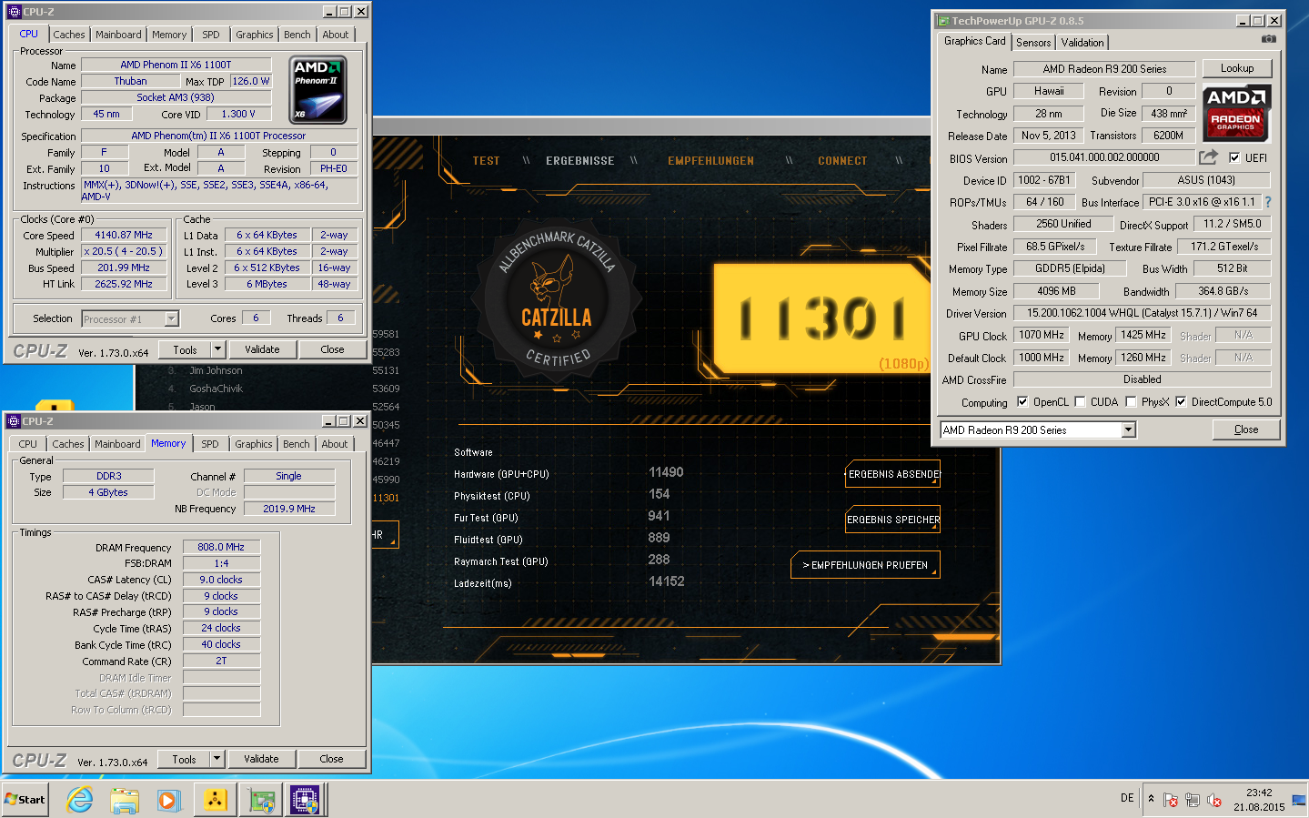Click the GPU Clock value 1070 MHz
The image size is (1309, 818).
coord(1042,335)
